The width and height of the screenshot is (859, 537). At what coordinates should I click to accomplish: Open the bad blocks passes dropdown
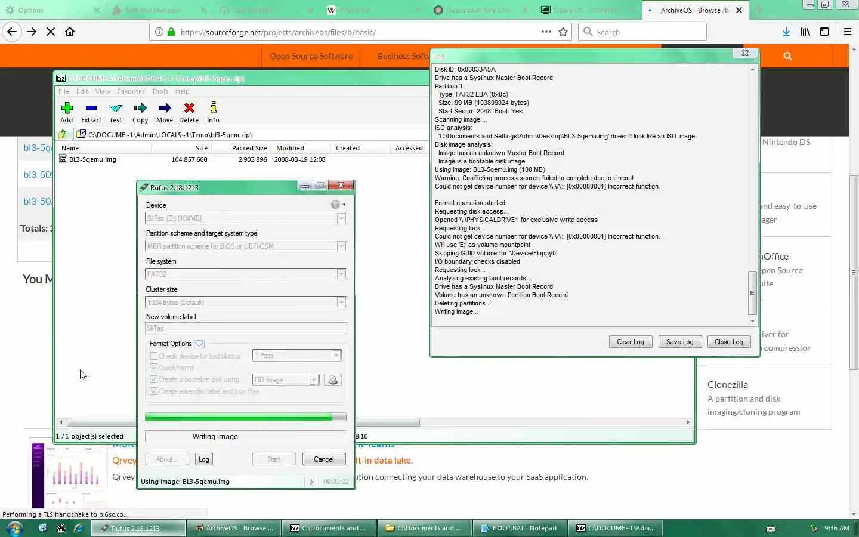[x=336, y=356]
